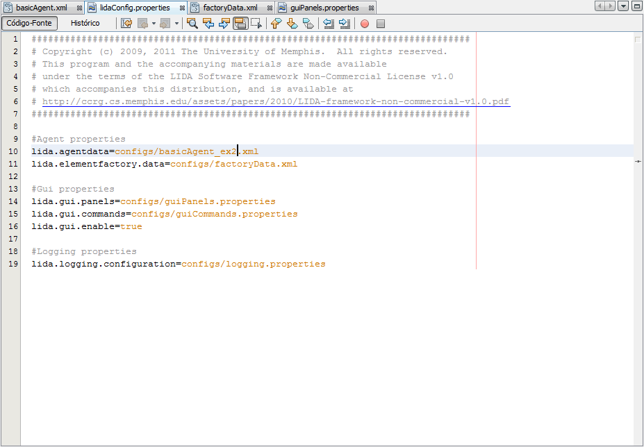Image resolution: width=644 pixels, height=447 pixels.
Task: Open the document list dropdown
Action: (623, 6)
